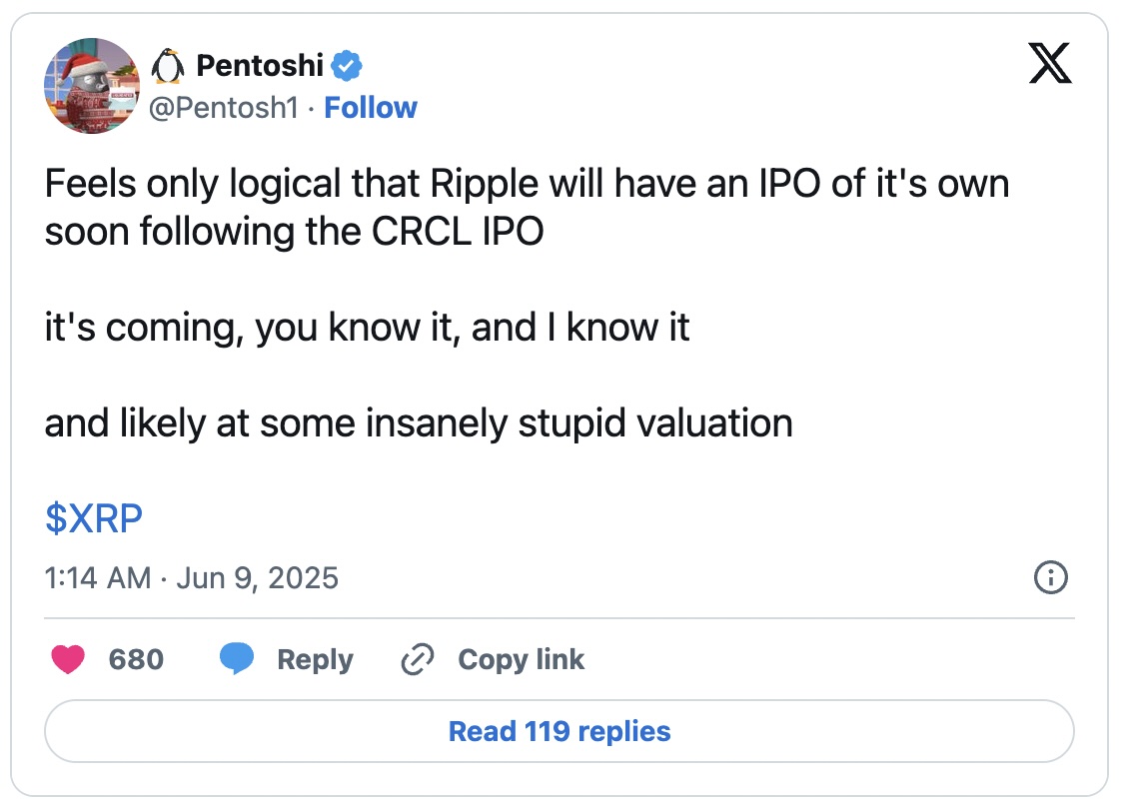Click the 680 likes count
Image resolution: width=1123 pixels, height=807 pixels.
(x=136, y=659)
